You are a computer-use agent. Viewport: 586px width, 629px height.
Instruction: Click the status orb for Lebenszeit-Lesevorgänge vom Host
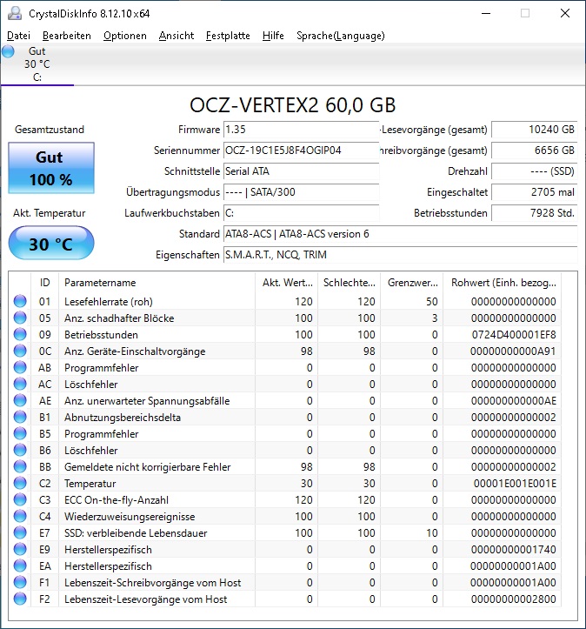pyautogui.click(x=20, y=599)
